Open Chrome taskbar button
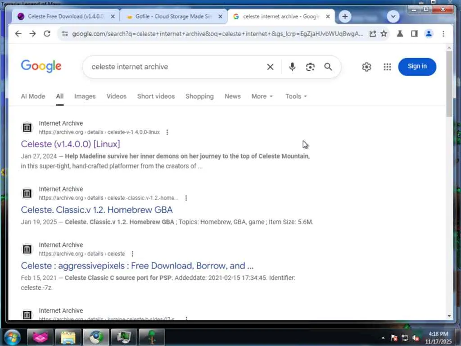This screenshot has width=461, height=346. 96,337
